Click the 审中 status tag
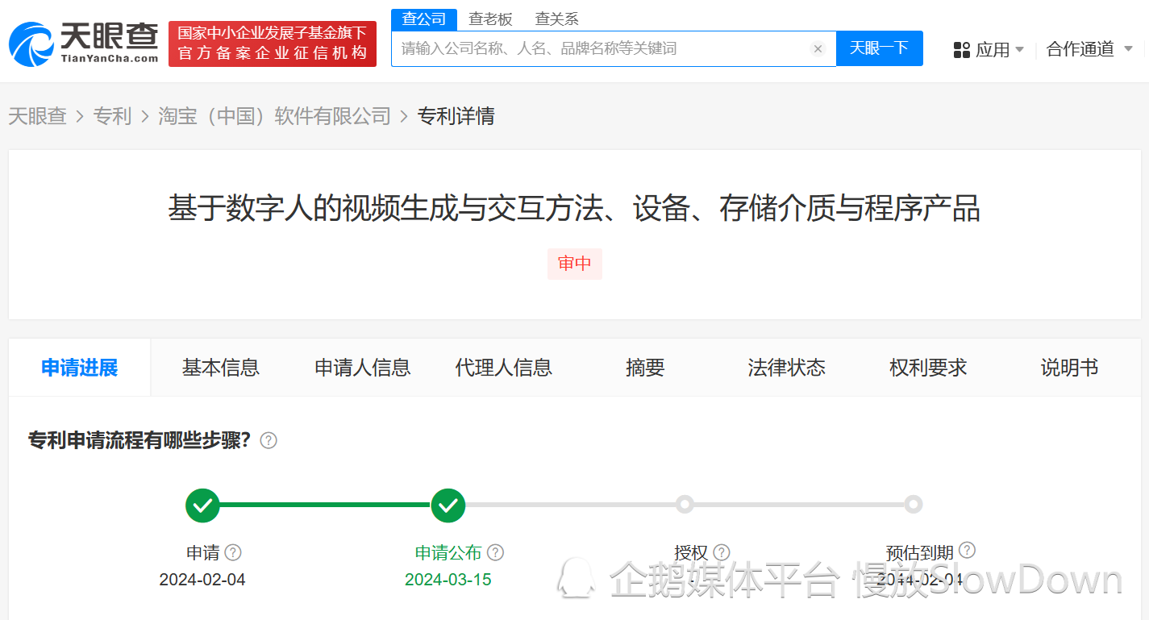 point(575,264)
